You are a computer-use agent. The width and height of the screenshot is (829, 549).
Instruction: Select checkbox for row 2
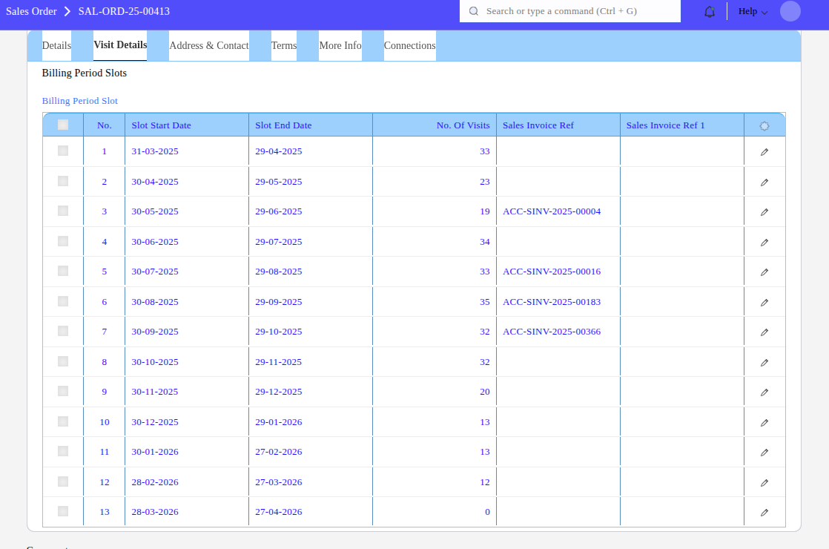(x=63, y=181)
